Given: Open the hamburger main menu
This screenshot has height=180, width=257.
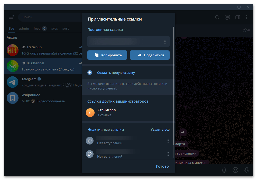Looking at the screenshot, I should point(11,17).
